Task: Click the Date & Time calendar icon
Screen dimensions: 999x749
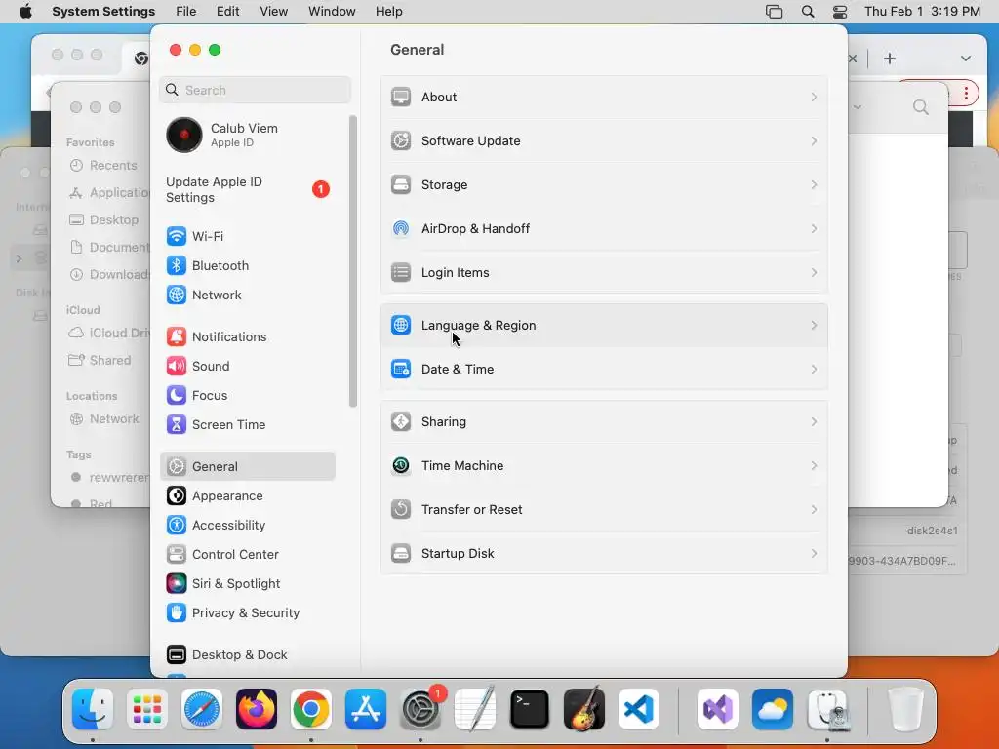Action: point(401,369)
